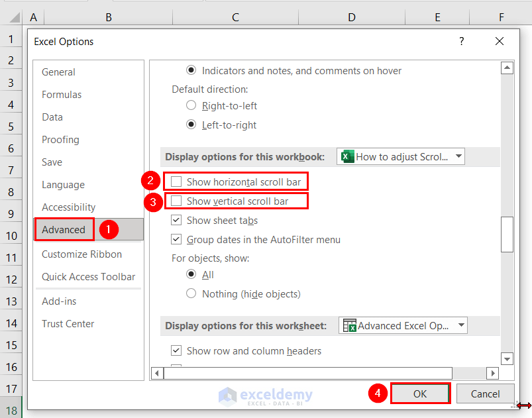Click 'Display options for this workbook:' heading
532x418 pixels.
tap(244, 157)
